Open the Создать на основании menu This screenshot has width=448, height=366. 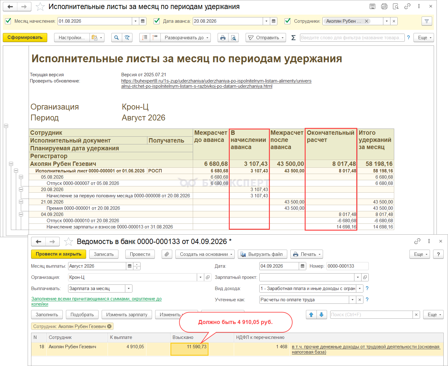[205, 254]
